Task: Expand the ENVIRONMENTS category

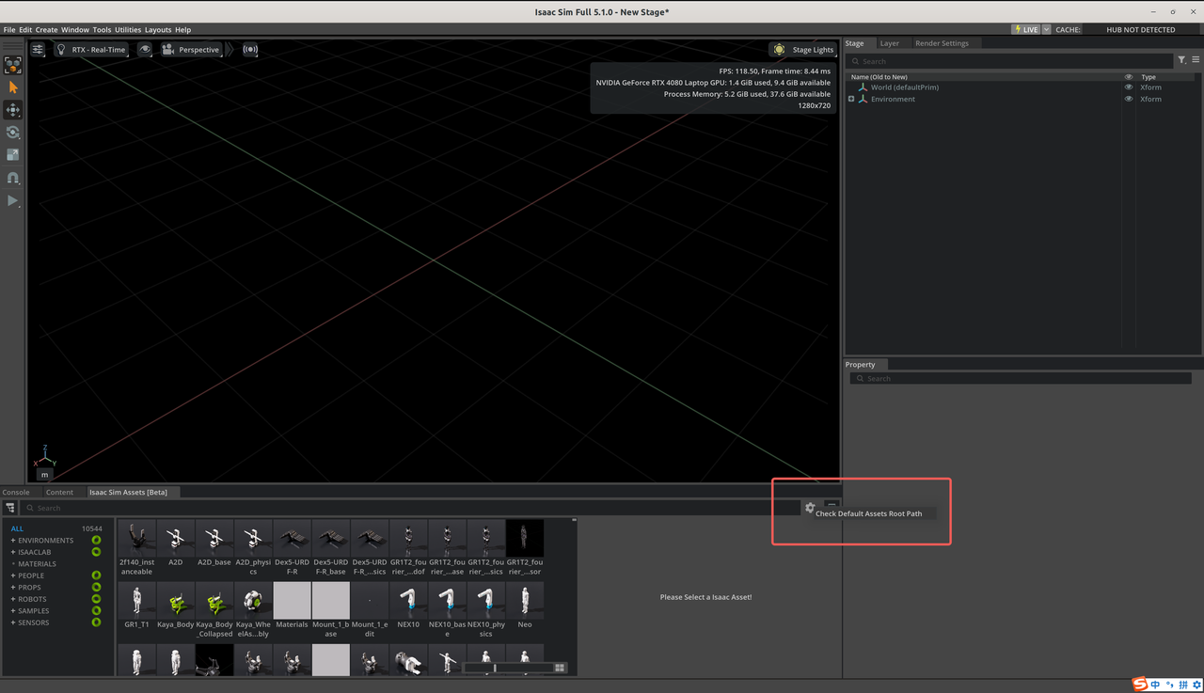Action: (x=13, y=541)
